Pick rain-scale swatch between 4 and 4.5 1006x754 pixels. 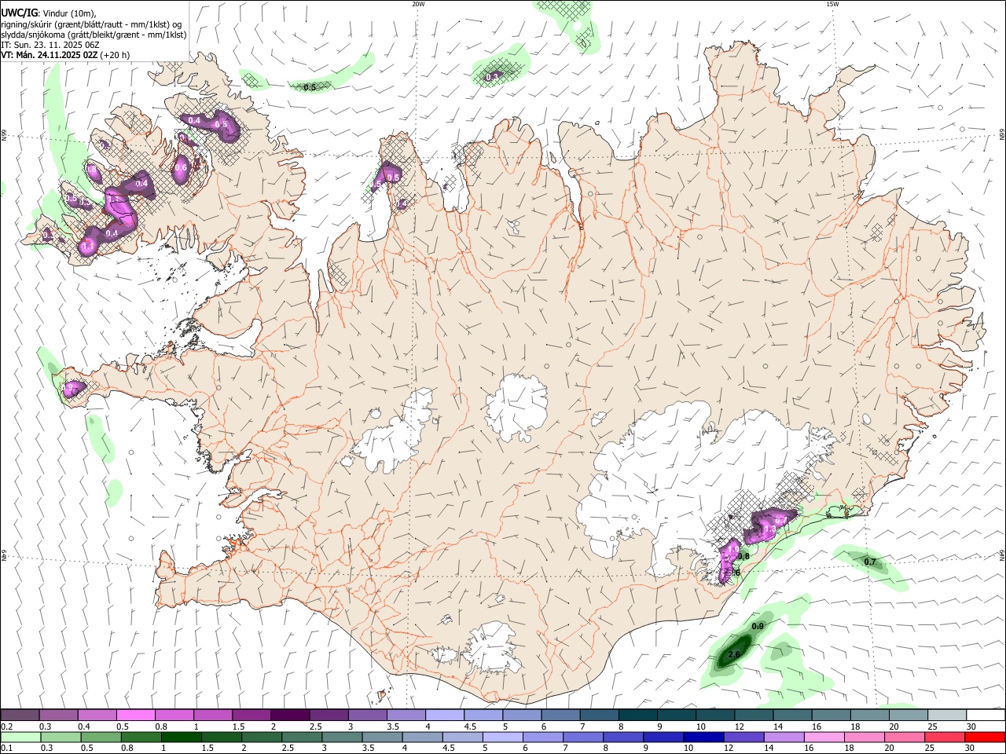point(422,737)
